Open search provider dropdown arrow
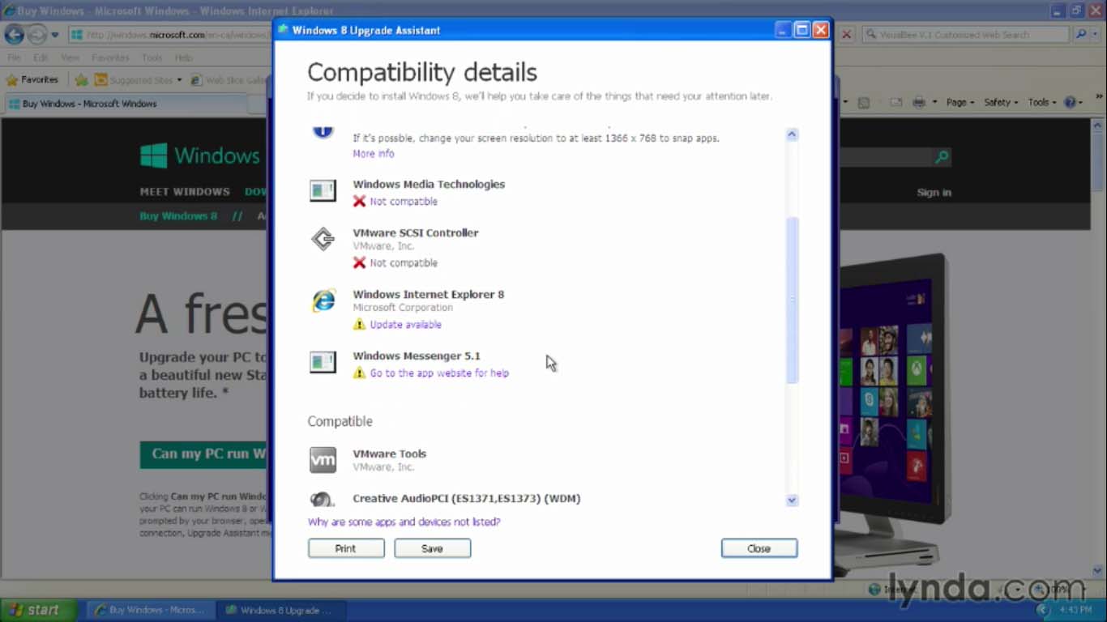The width and height of the screenshot is (1107, 622). point(1096,35)
